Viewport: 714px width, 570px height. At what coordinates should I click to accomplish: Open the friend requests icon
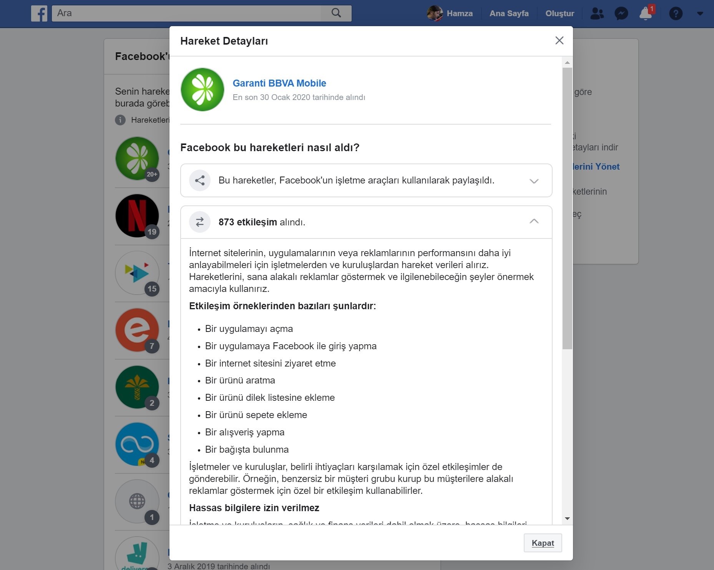(x=597, y=13)
